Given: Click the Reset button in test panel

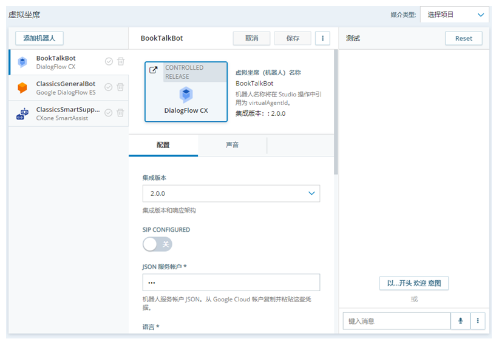Looking at the screenshot, I should pos(464,38).
